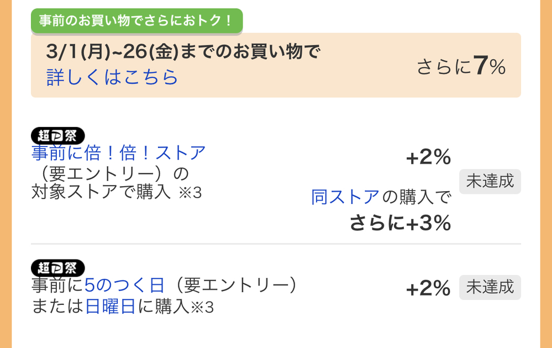Click 未達成 status for 倍！倍！ストア row
Screen dimensions: 552x348
[x=490, y=181]
